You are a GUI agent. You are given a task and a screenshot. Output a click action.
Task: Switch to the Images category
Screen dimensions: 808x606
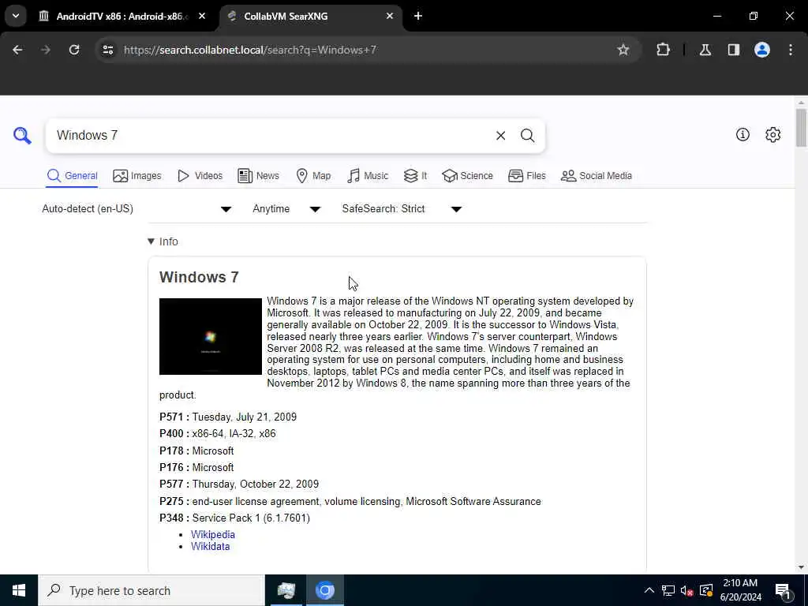coord(137,176)
